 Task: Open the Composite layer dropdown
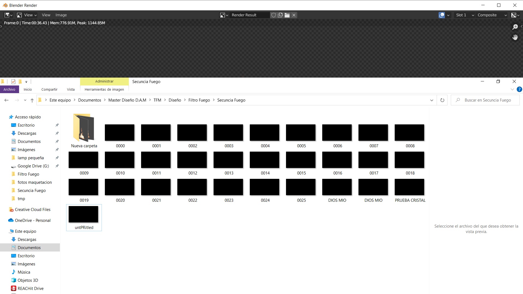point(492,15)
